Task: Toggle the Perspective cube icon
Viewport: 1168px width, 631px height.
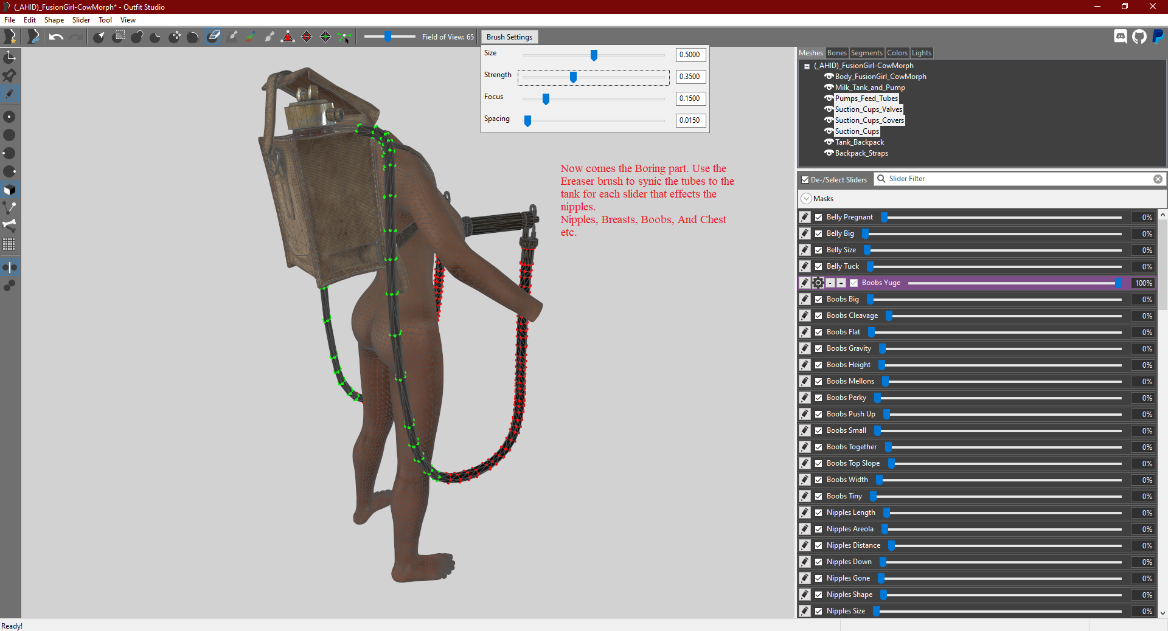Action: coord(10,190)
